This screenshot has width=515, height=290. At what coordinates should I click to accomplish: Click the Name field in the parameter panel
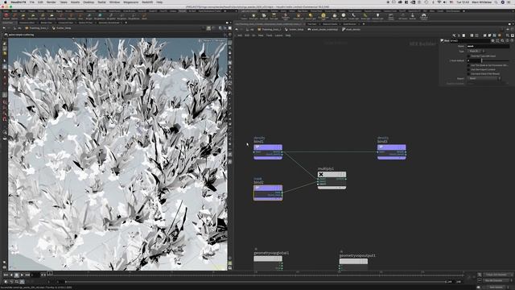(x=488, y=46)
